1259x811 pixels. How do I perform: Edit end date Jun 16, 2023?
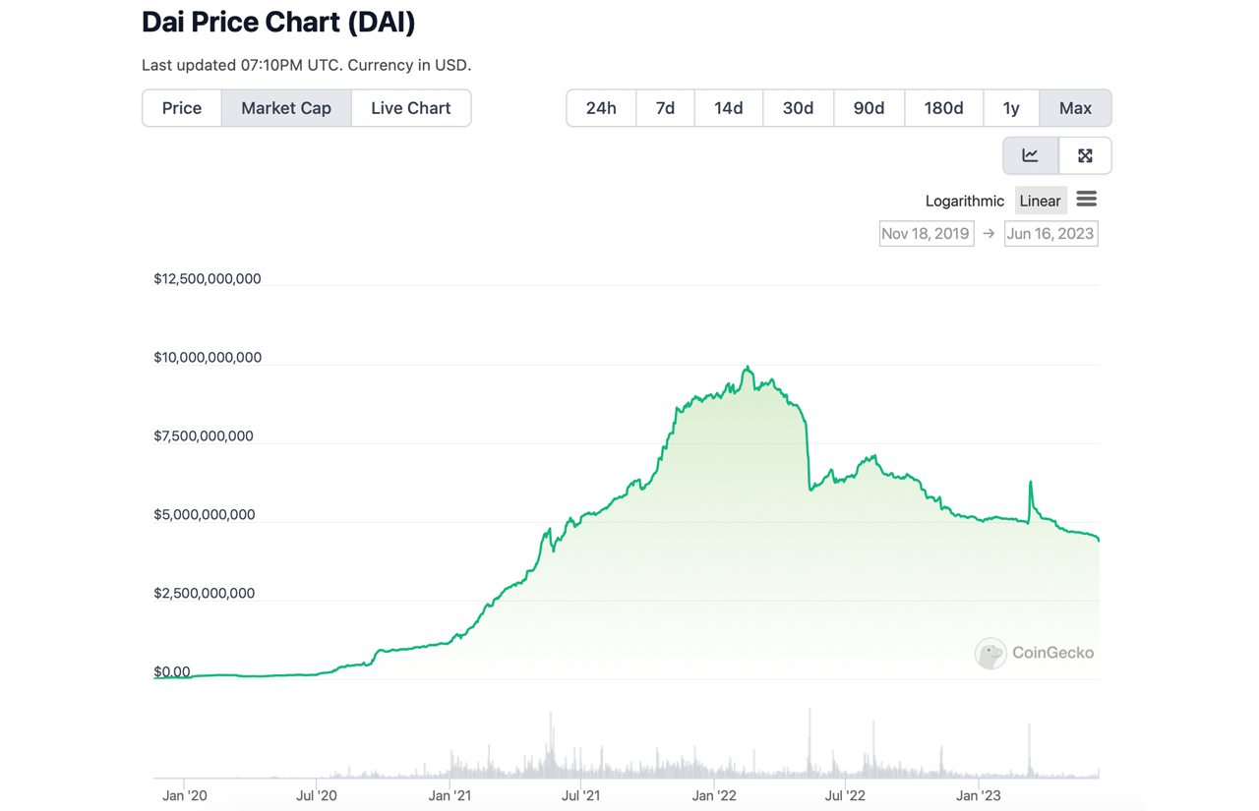[x=1050, y=233]
